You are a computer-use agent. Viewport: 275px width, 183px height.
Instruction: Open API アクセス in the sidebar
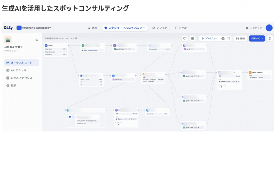point(18,70)
